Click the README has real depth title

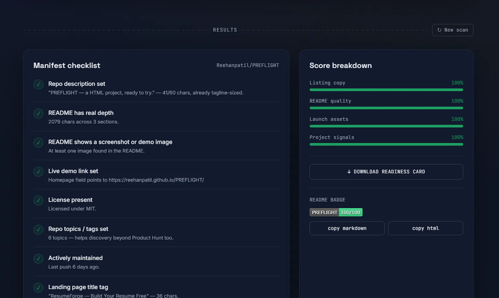click(81, 113)
